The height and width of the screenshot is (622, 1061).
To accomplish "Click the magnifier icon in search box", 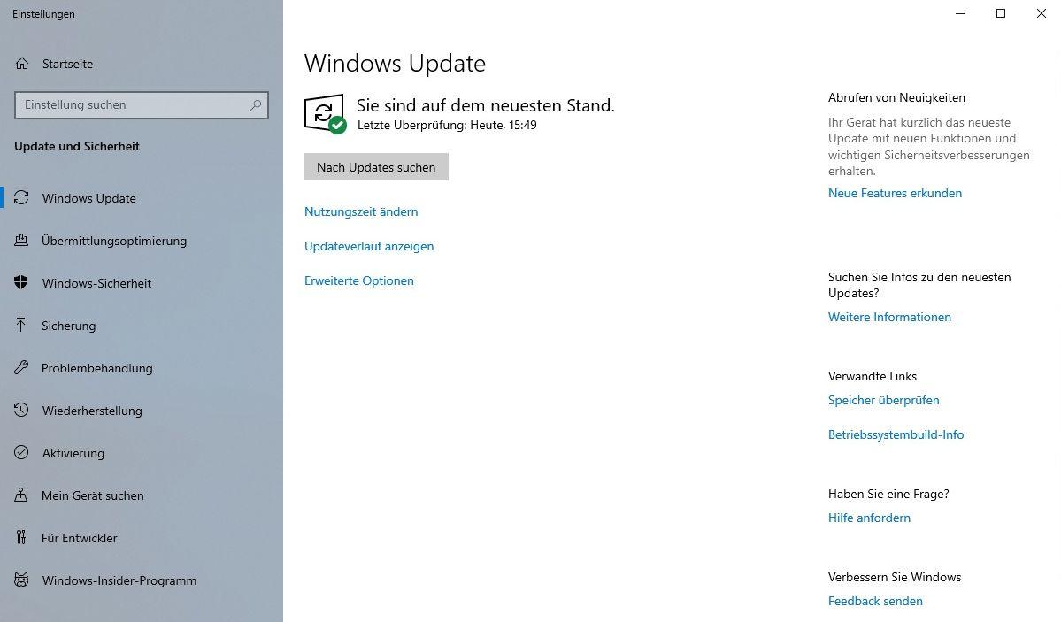I will [255, 105].
